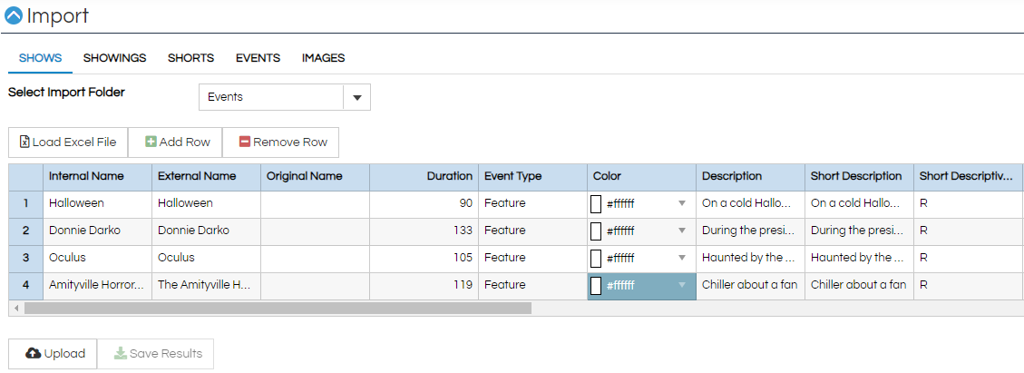Image resolution: width=1024 pixels, height=373 pixels.
Task: Click the Color column header
Action: point(642,176)
